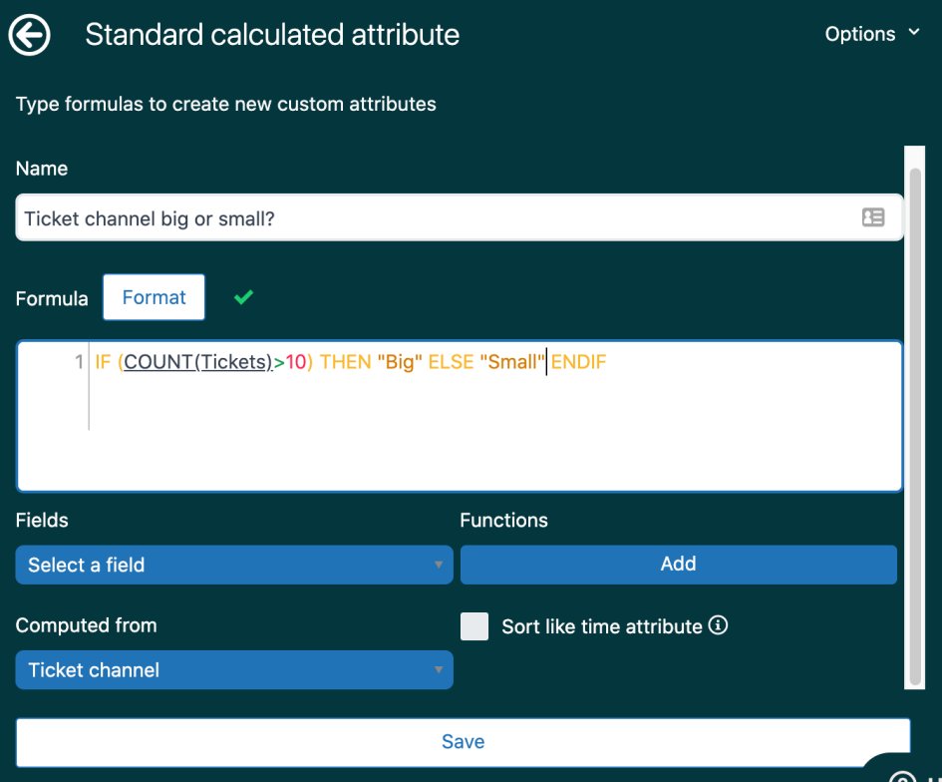Click the Add functions button
This screenshot has width=942, height=782.
point(678,564)
